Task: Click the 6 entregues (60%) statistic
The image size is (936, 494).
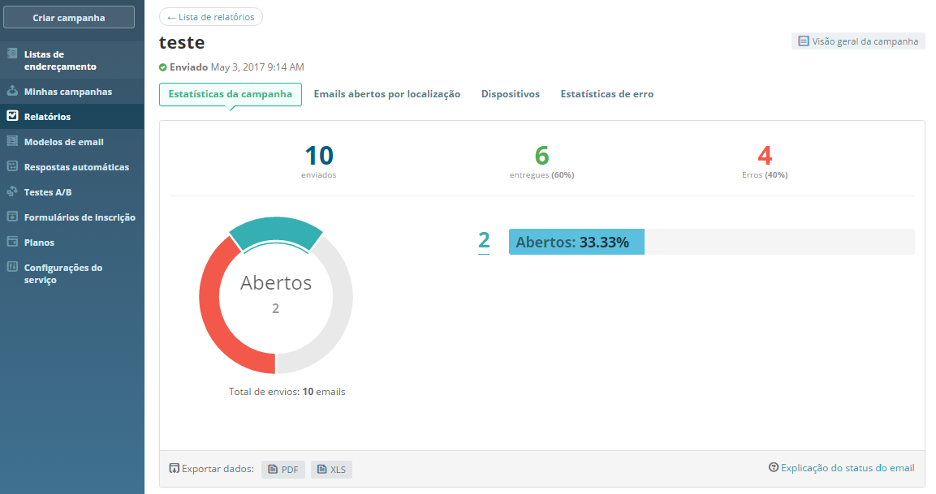Action: pyautogui.click(x=542, y=161)
